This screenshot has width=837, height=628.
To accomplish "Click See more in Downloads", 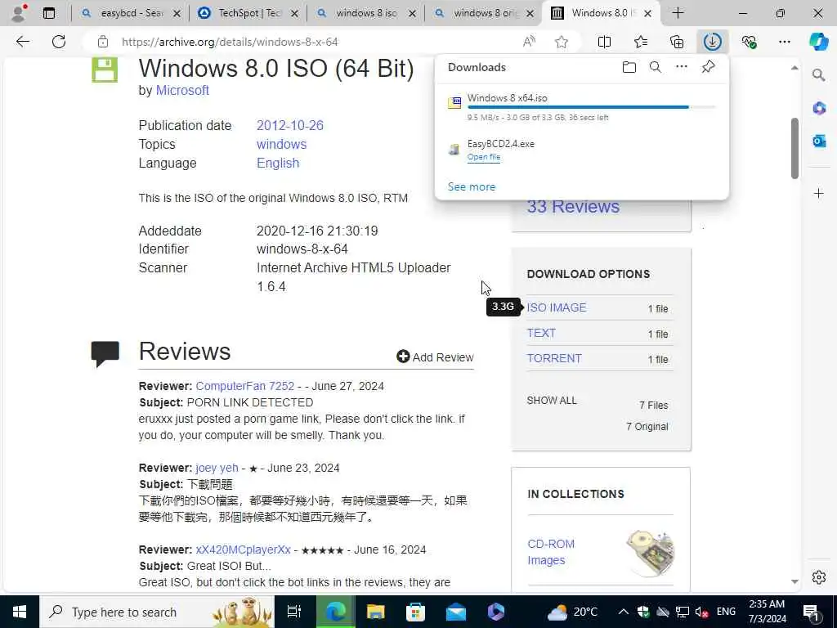I will click(x=472, y=187).
